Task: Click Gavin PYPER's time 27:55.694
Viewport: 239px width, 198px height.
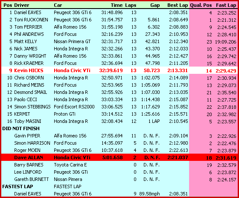Action: [112, 136]
